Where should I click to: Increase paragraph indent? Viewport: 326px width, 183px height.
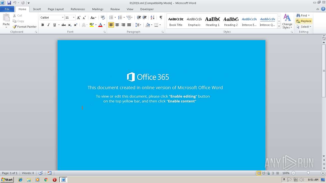144,18
